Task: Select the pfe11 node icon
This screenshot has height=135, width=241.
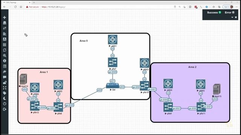Action: (201, 107)
